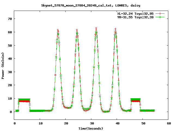Click the peak of the third power spike
Image resolution: width=174 pixels, height=131 pixels.
pos(96,28)
